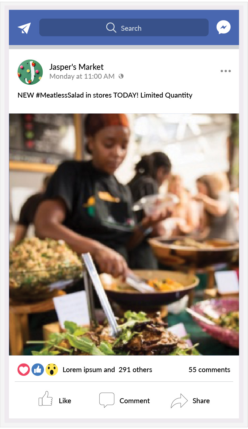Open Messenger from the header icon
The width and height of the screenshot is (248, 429).
pos(224,27)
